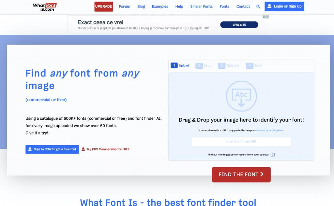This screenshot has height=206, width=334.
Task: Open the Help page
Action: click(x=179, y=7)
